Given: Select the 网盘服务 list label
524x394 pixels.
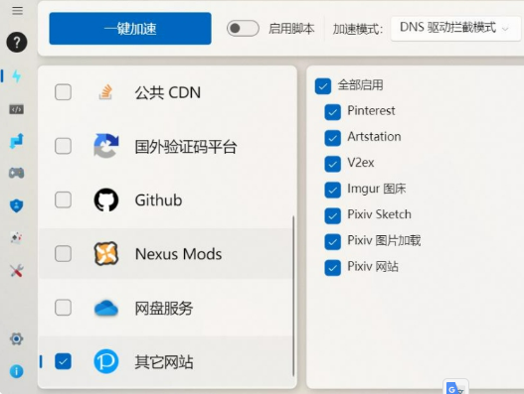Looking at the screenshot, I should (x=164, y=308).
